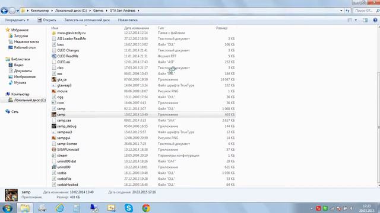Viewport: 380px width, 213px height.
Task: Open Загрузки in the navigation pane
Action: 21,35
